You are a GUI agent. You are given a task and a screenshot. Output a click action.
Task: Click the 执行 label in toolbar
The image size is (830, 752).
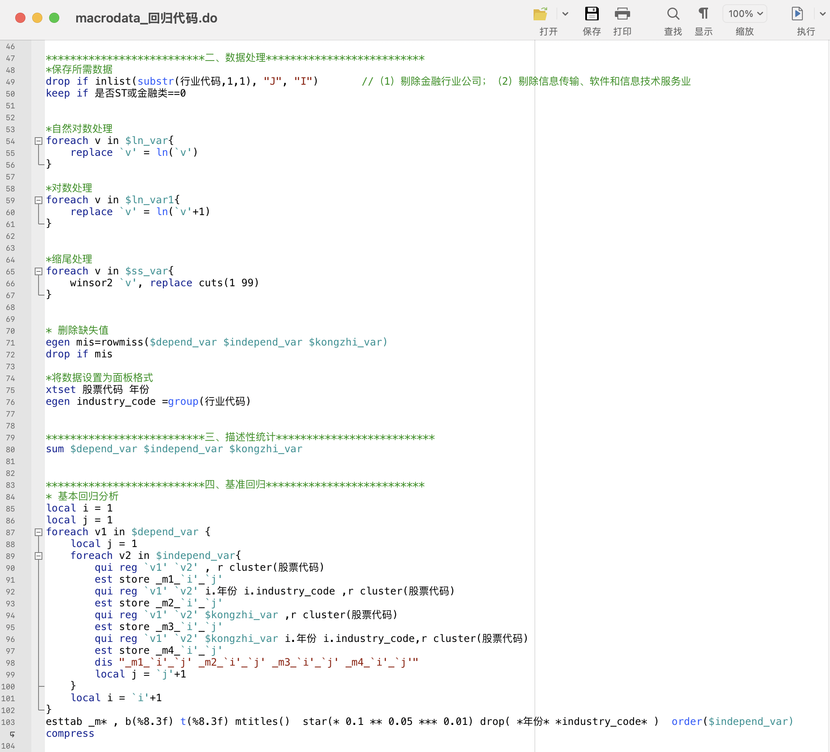click(805, 32)
